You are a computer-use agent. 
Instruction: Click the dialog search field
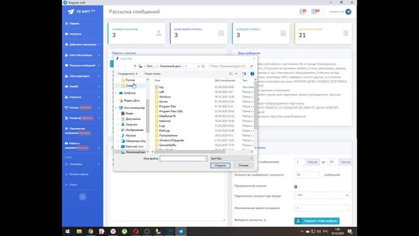point(231,66)
